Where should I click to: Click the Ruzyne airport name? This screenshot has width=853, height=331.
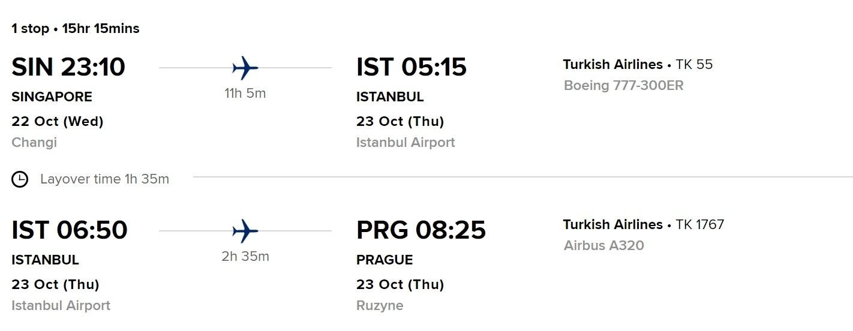tap(380, 306)
